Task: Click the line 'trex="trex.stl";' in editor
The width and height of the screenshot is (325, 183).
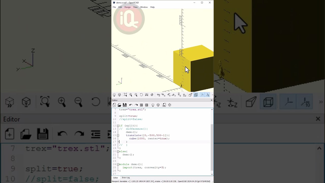Action: pyautogui.click(x=133, y=109)
